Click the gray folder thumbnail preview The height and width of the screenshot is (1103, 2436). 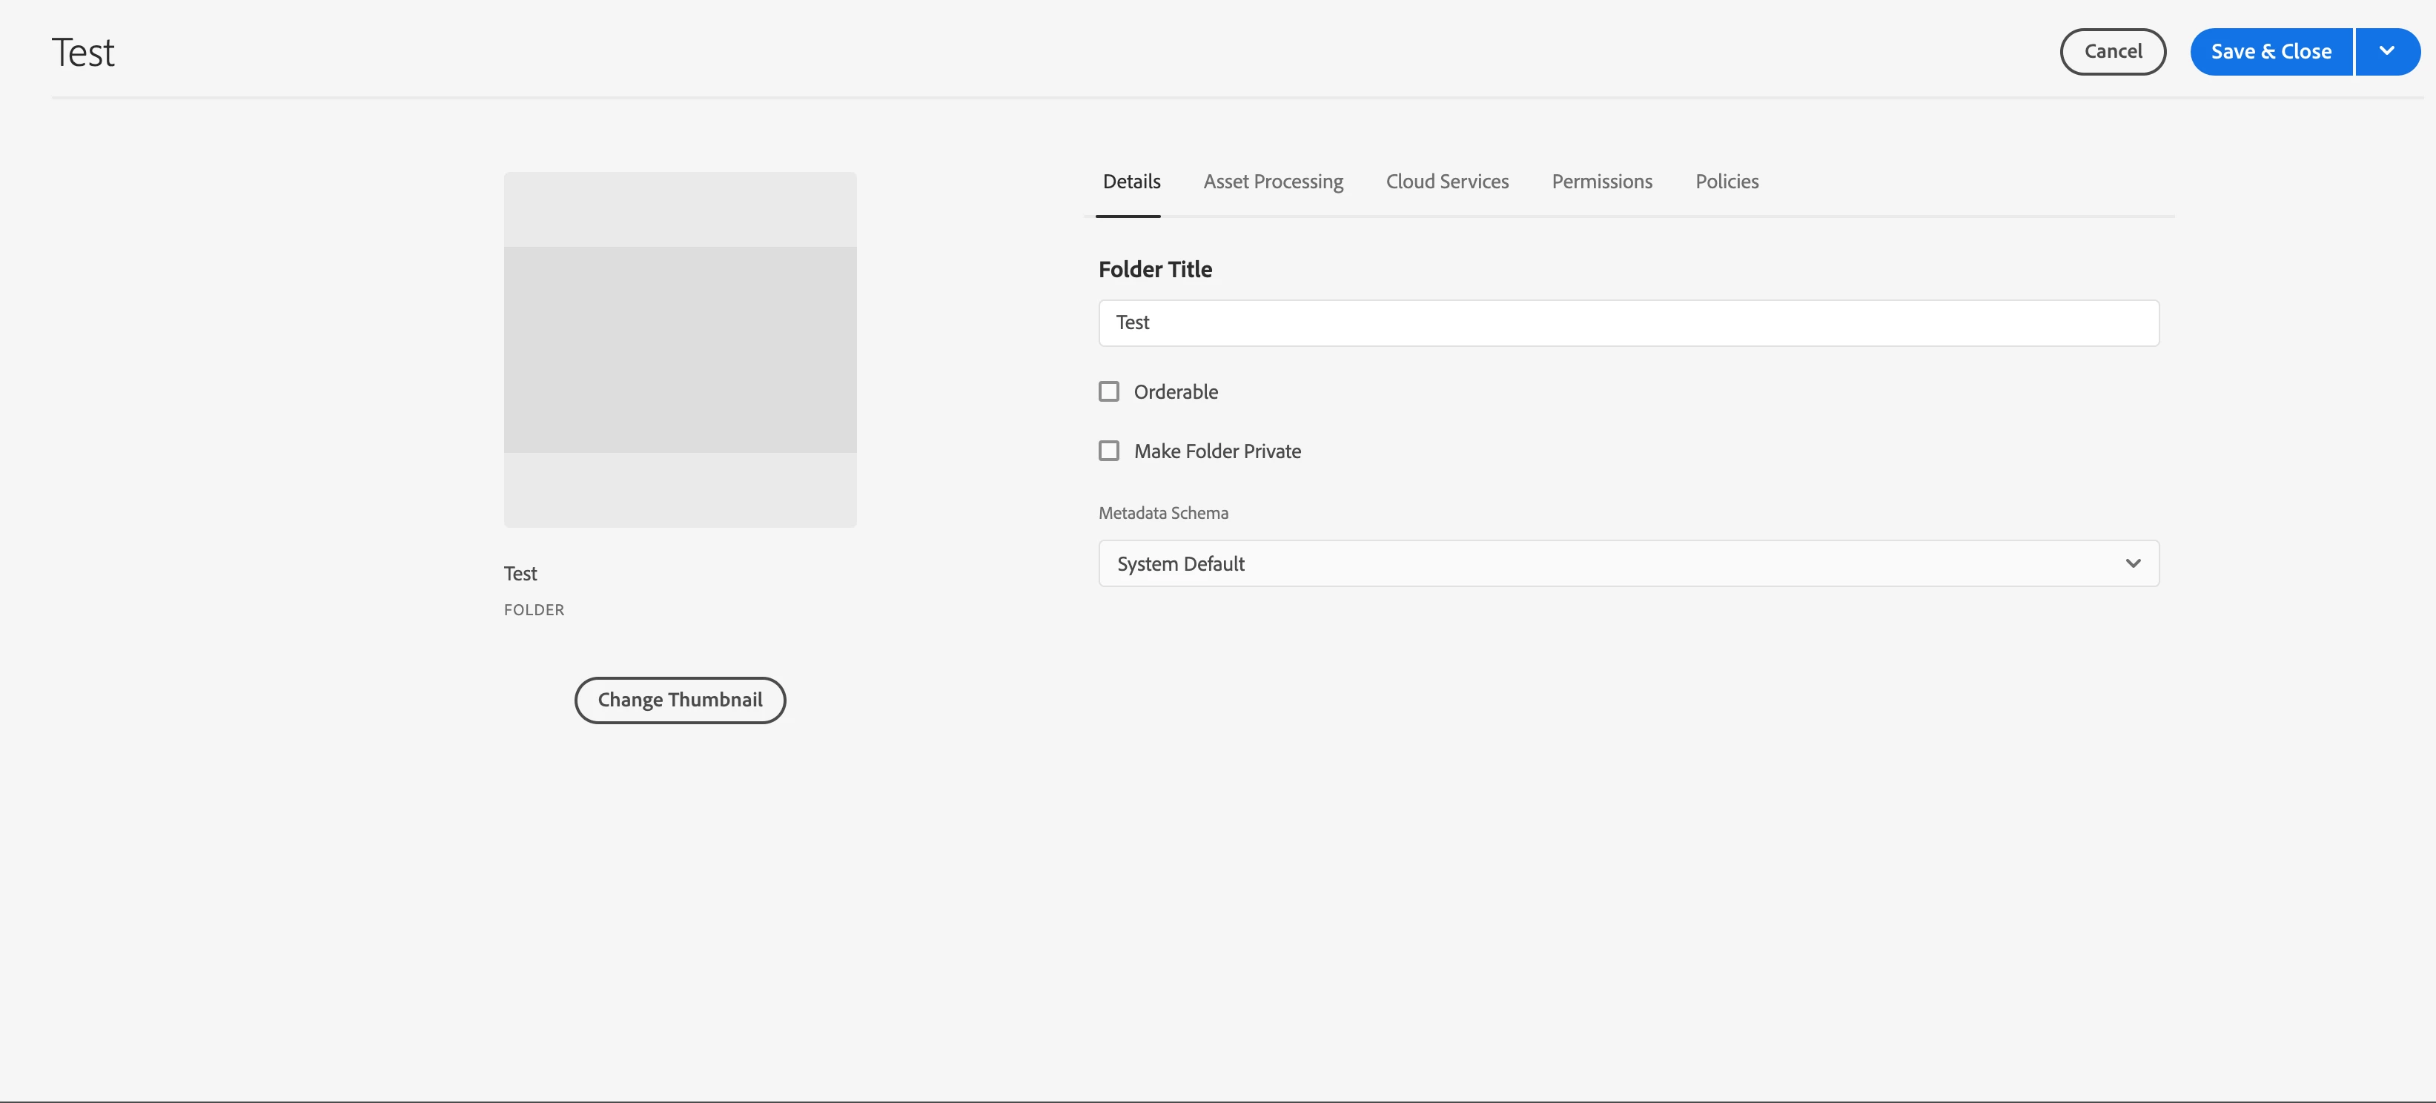point(680,349)
